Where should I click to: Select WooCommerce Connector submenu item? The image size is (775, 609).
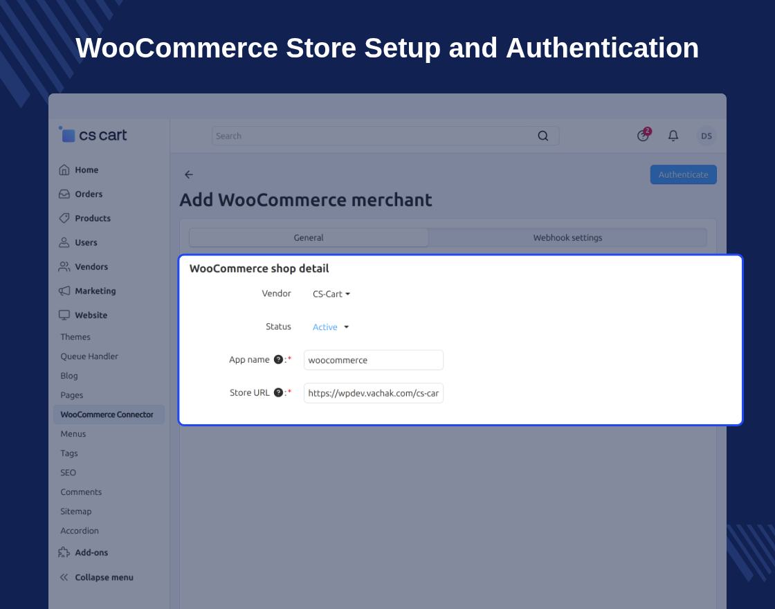pyautogui.click(x=109, y=415)
